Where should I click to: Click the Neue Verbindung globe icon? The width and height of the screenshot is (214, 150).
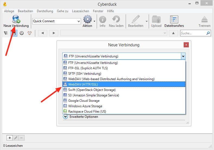pos(16,19)
